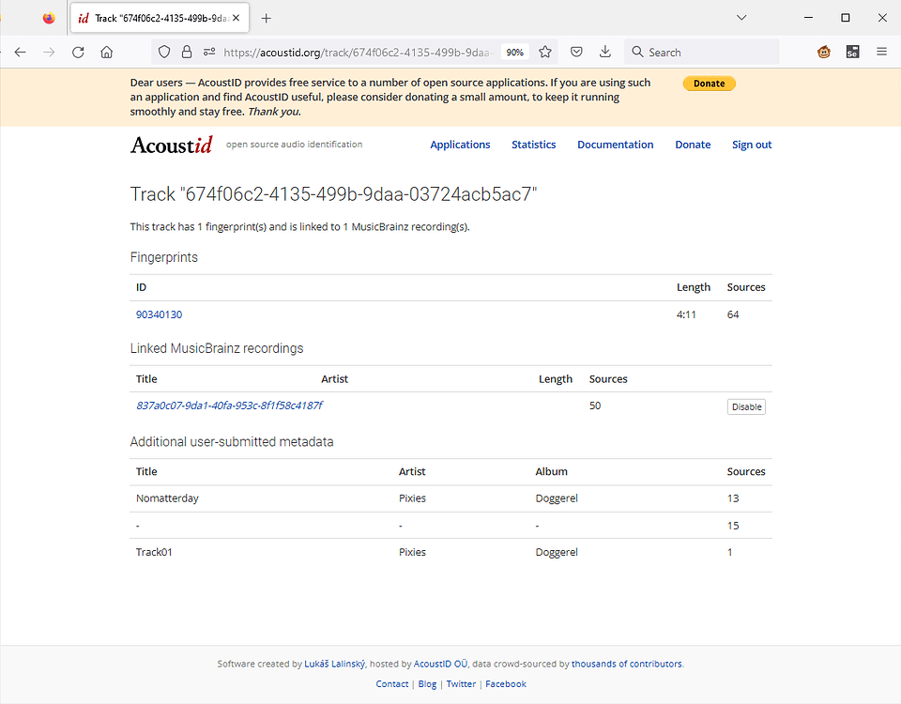This screenshot has height=704, width=901.
Task: View the Doggerel album link
Action: 557,497
